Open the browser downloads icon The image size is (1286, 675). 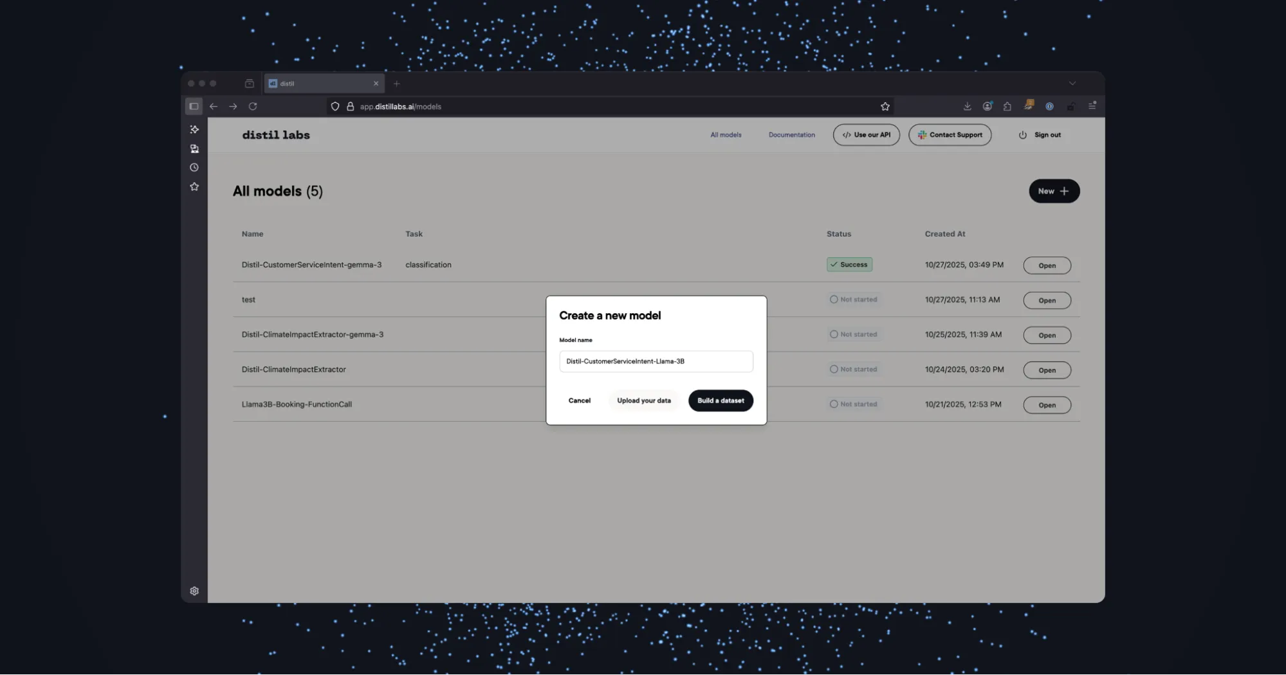coord(967,107)
